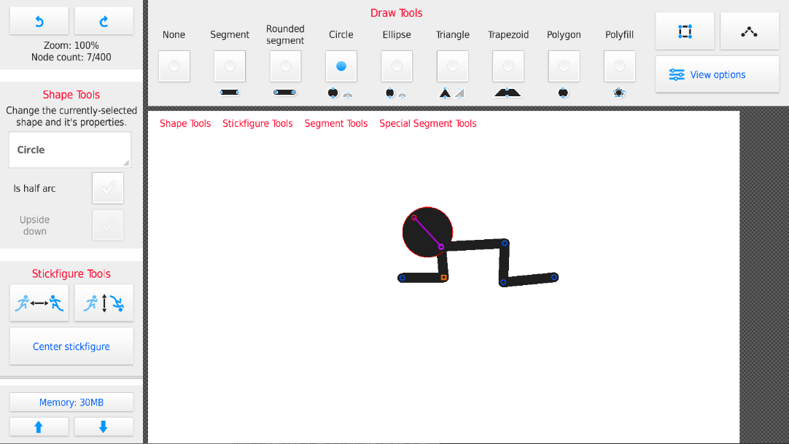
Task: Click the right triangle preview icon
Action: coord(460,93)
